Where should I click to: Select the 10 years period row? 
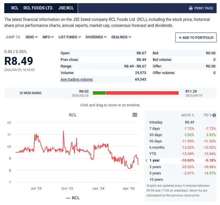point(181,179)
